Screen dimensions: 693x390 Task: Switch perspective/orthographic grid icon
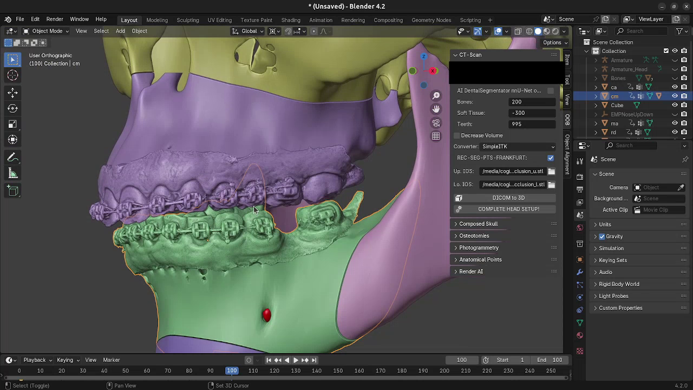tap(436, 136)
